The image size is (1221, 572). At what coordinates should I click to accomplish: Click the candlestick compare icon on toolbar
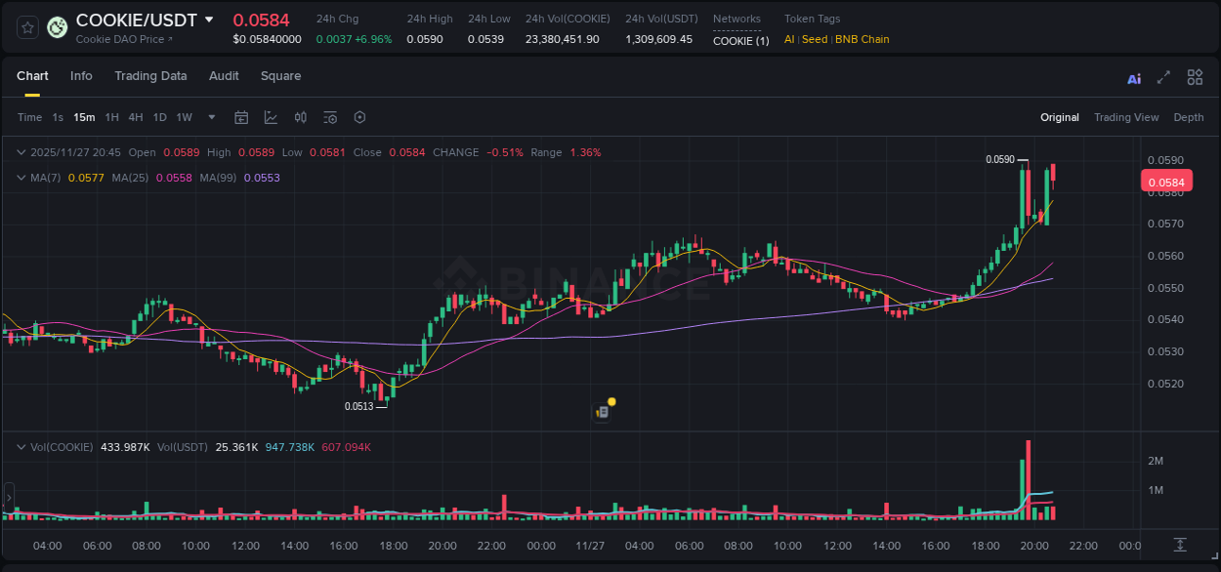[x=300, y=117]
